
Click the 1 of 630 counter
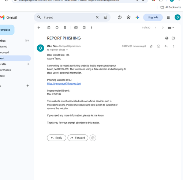click(x=146, y=28)
